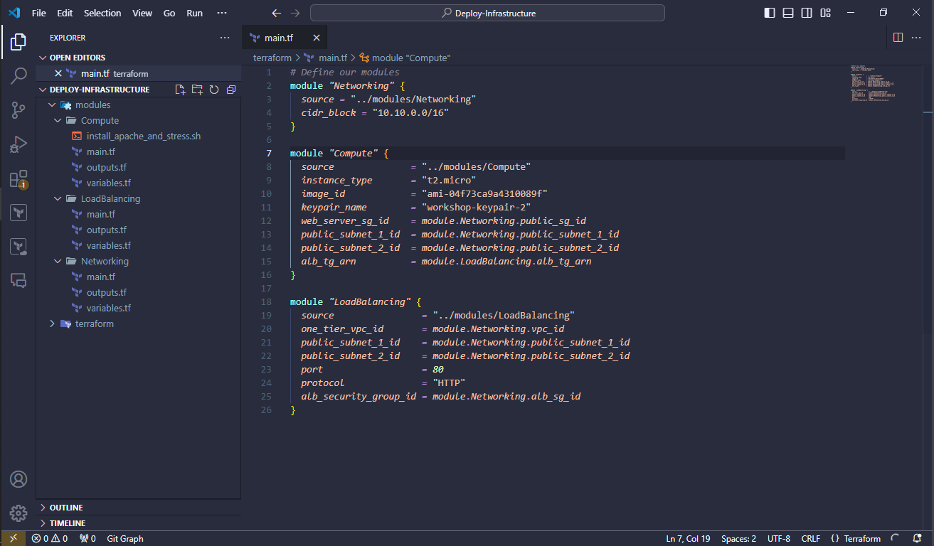
Task: Open the Terraform Cloud view icon
Action: click(18, 246)
